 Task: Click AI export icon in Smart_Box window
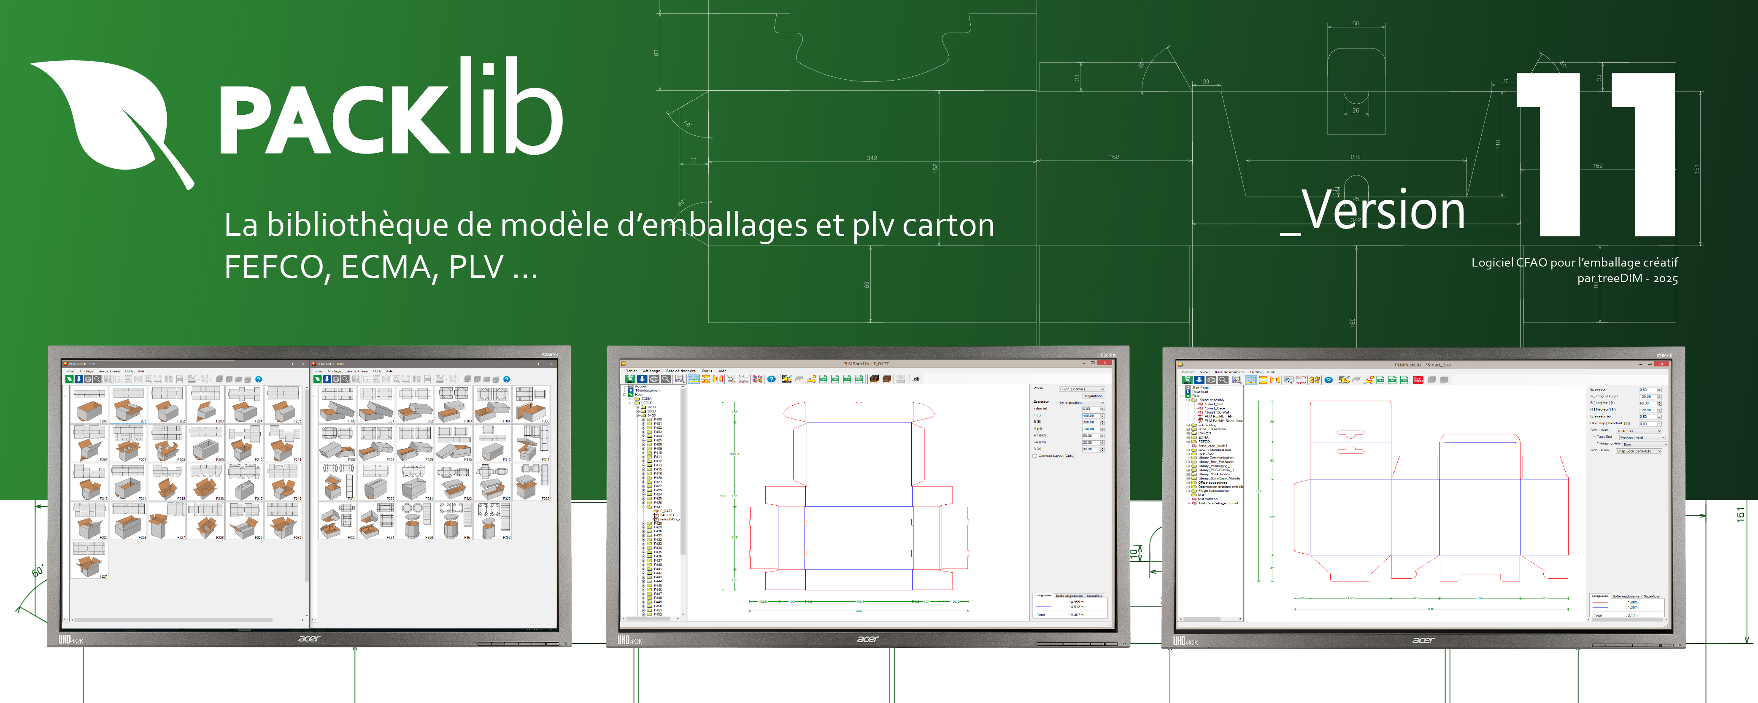click(1392, 380)
